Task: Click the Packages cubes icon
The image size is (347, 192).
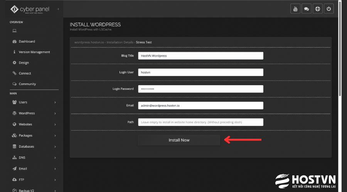Action: (14, 135)
